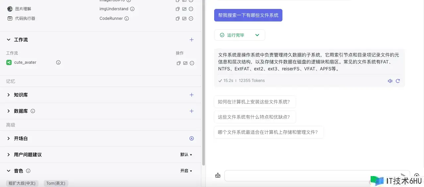Expand the 运行完毕 status dropdown

[257, 35]
